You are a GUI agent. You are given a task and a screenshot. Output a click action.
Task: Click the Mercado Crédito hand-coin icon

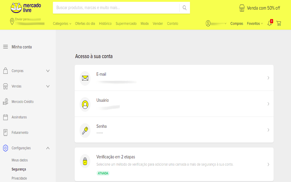tap(5, 102)
